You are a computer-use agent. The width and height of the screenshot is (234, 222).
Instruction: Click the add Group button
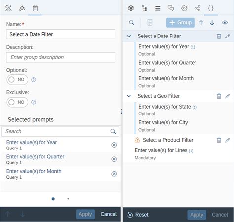180,23
